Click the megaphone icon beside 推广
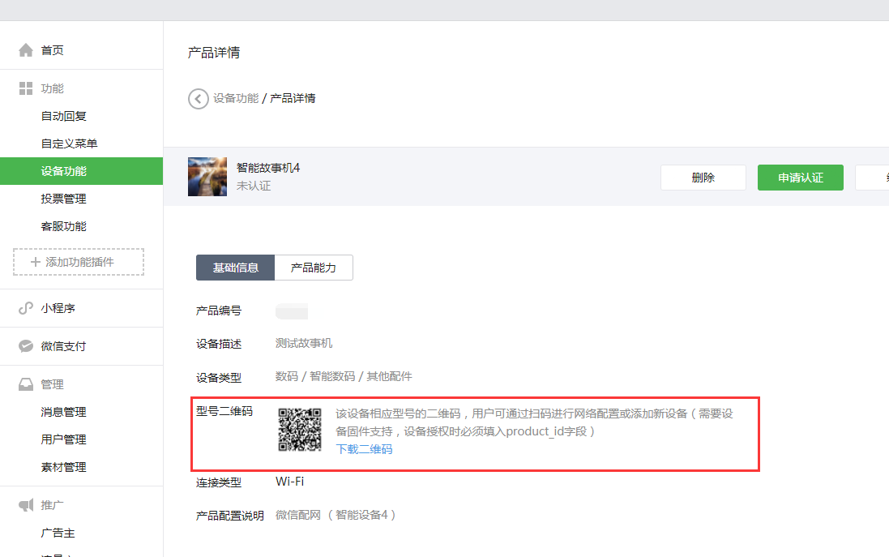Viewport: 889px width, 557px height. point(26,505)
